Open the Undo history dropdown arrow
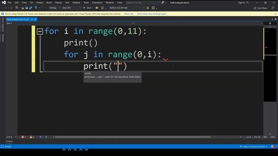278x156 pixels. tap(39, 8)
